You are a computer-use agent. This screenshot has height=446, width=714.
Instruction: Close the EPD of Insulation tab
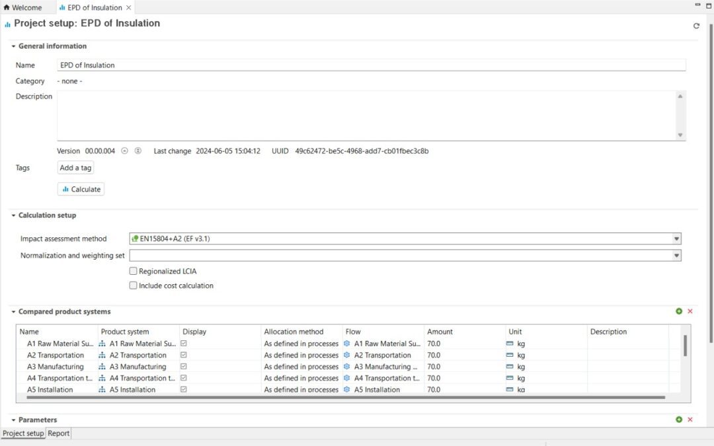coord(129,8)
